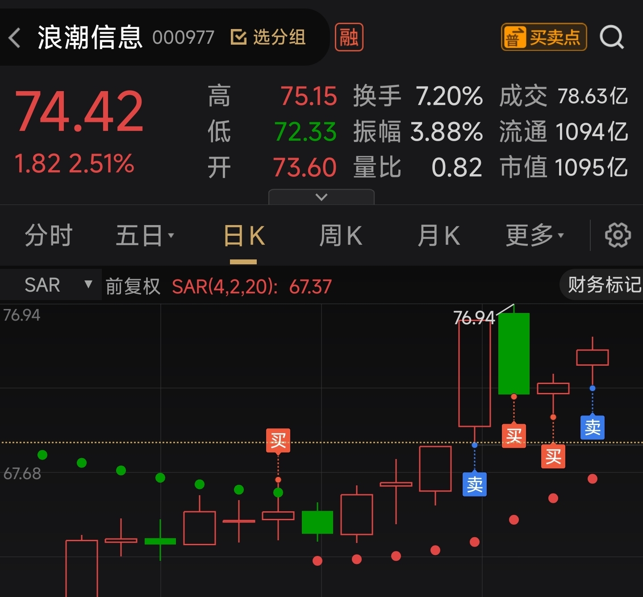Screen dimensions: 643x597
Task: Click the current price 74.42
Action: (x=79, y=112)
